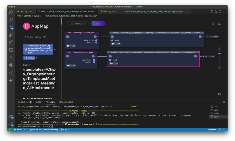Select the render function chip in sidebar
The image size is (235, 141).
tap(29, 58)
